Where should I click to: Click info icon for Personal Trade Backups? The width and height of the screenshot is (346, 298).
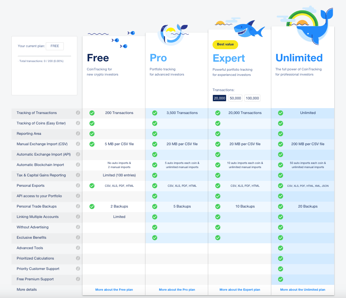click(x=78, y=206)
